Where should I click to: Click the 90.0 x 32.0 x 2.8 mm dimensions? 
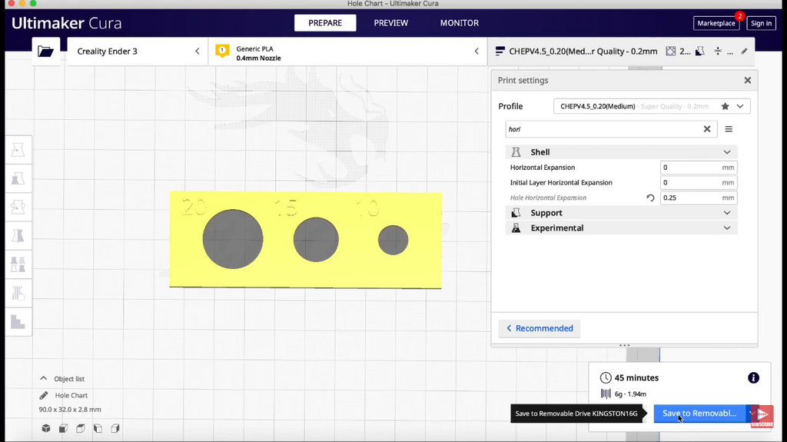tap(70, 410)
